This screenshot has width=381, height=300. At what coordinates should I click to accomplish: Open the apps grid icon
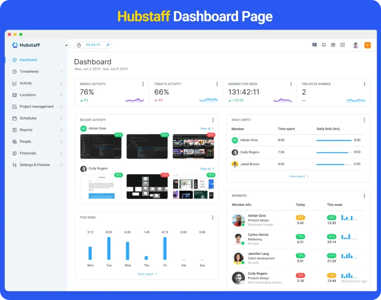[342, 45]
